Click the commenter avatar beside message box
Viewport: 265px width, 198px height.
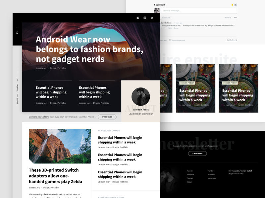(157, 11)
